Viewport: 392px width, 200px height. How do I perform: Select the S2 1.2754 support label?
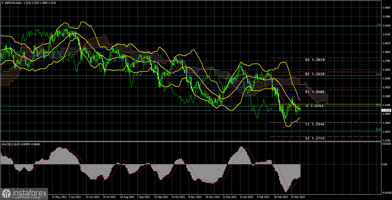pyautogui.click(x=315, y=139)
